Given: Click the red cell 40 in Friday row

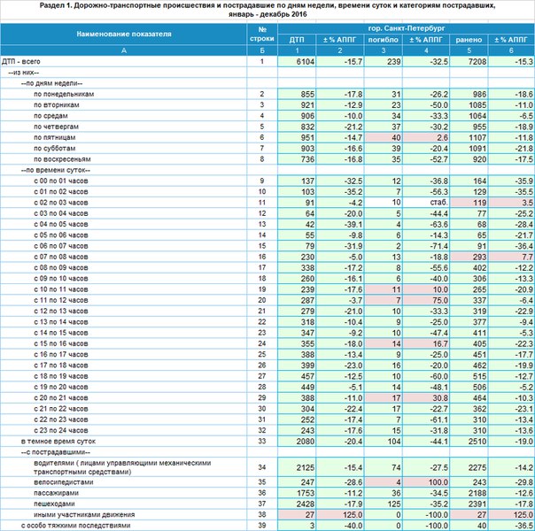Looking at the screenshot, I should click(x=384, y=138).
